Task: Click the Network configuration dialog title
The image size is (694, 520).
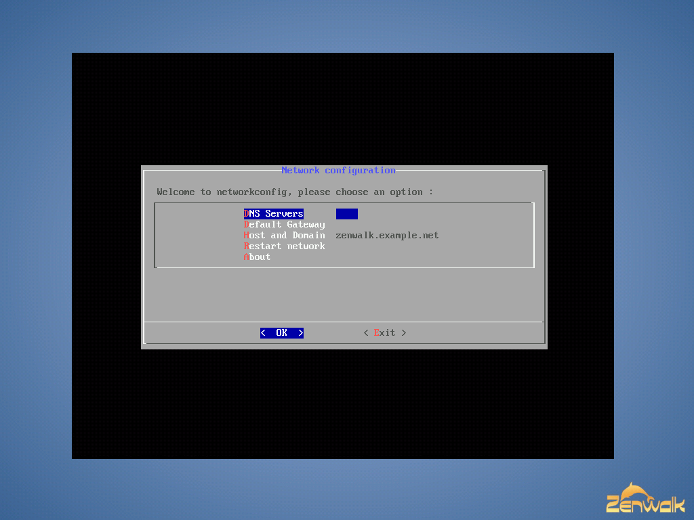Action: click(x=338, y=171)
